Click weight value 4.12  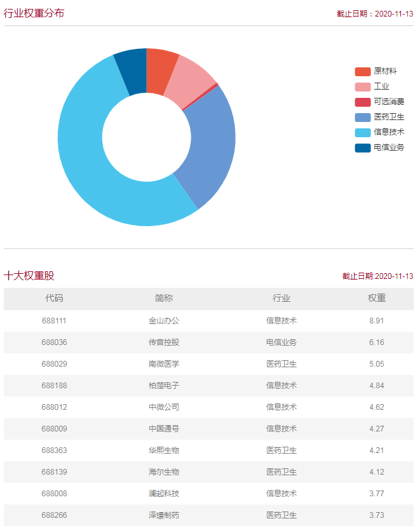click(377, 471)
